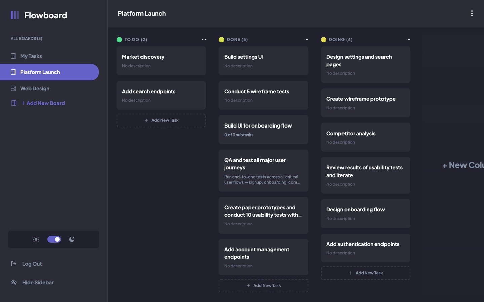Click the DOING (6) column heading

point(341,40)
